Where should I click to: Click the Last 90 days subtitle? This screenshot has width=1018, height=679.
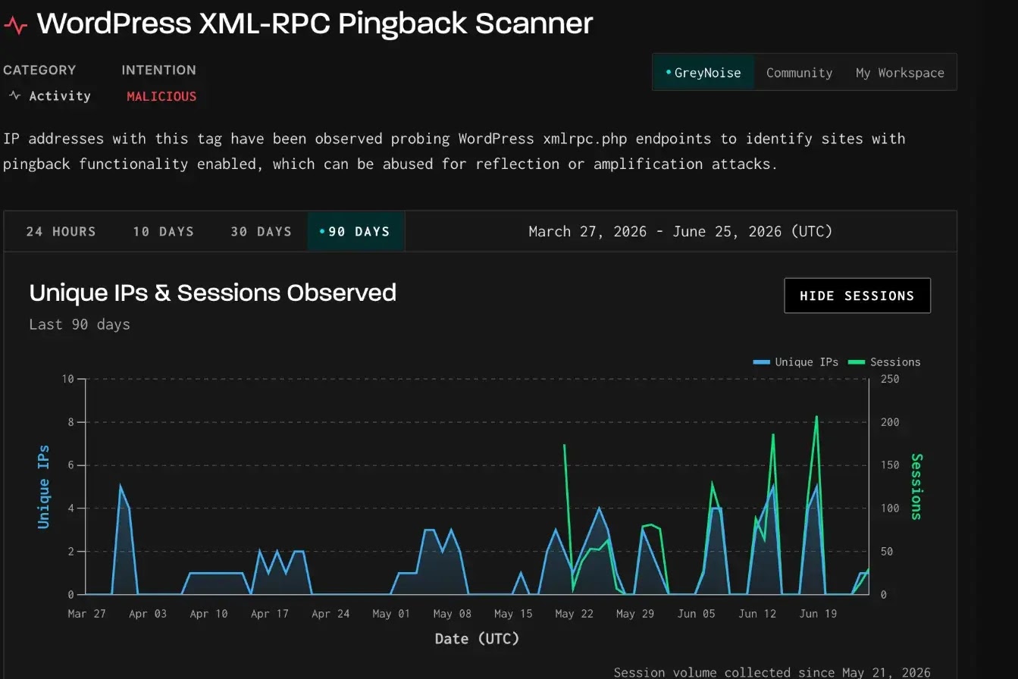tap(80, 324)
